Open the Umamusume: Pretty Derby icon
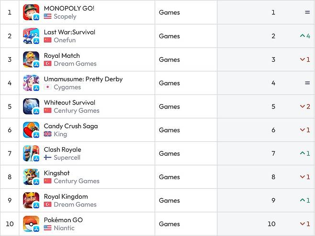This screenshot has height=236, width=315. (x=31, y=83)
